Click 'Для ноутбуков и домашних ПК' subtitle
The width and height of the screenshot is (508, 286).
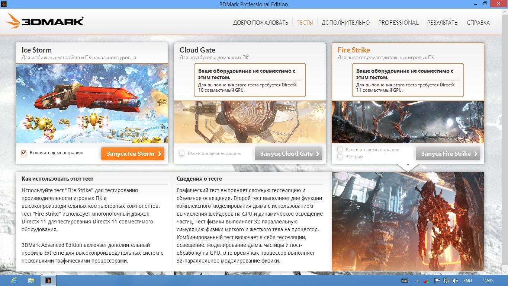[214, 58]
